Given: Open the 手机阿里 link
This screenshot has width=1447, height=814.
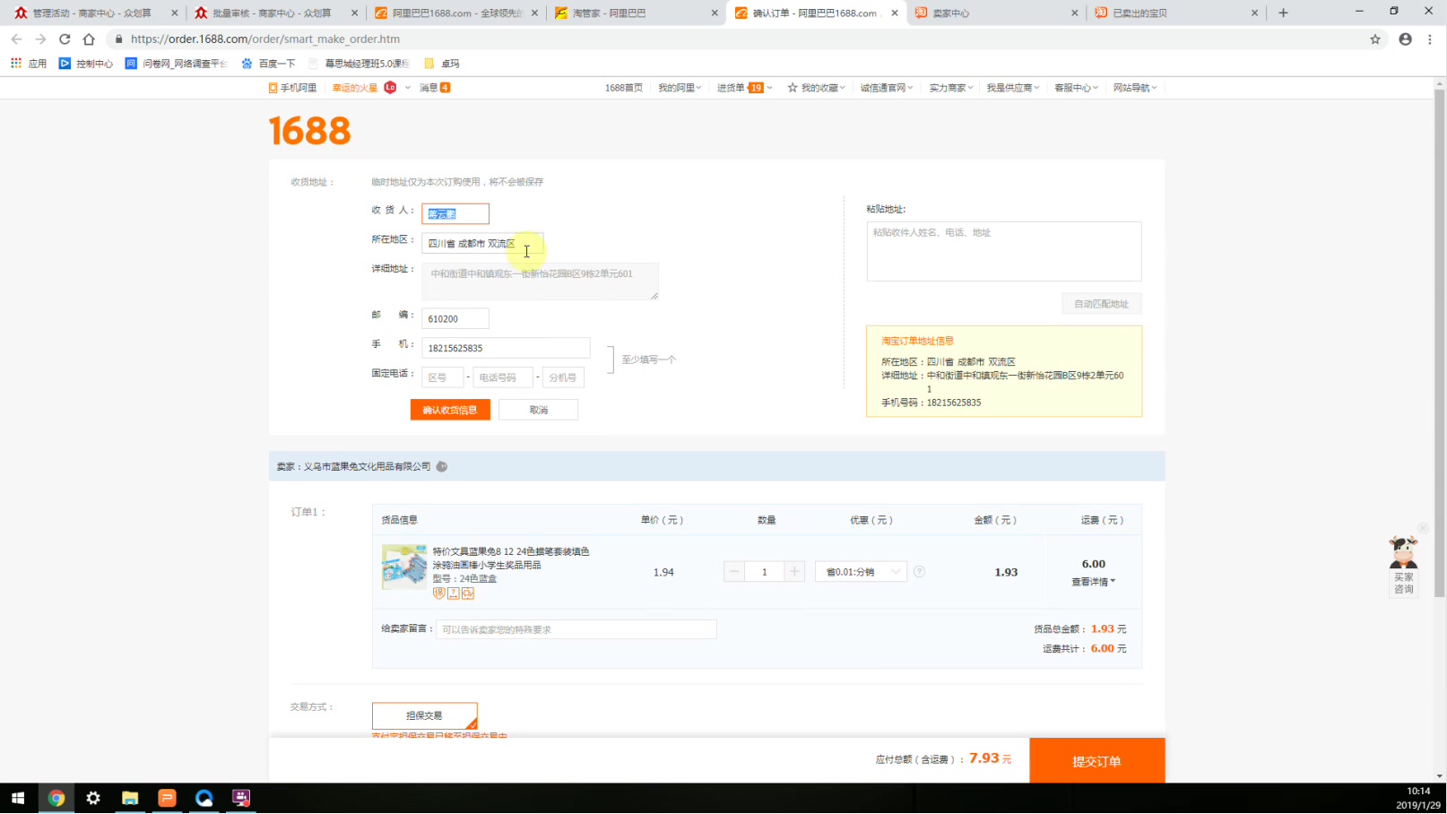Looking at the screenshot, I should [x=292, y=88].
